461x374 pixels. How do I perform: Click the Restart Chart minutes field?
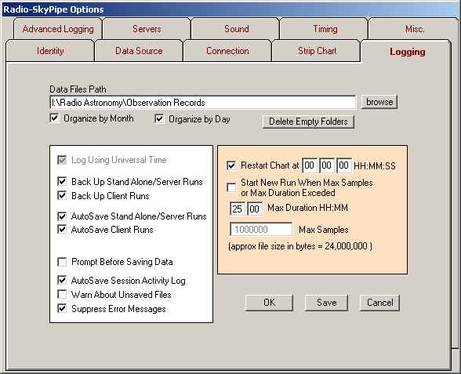tap(326, 165)
